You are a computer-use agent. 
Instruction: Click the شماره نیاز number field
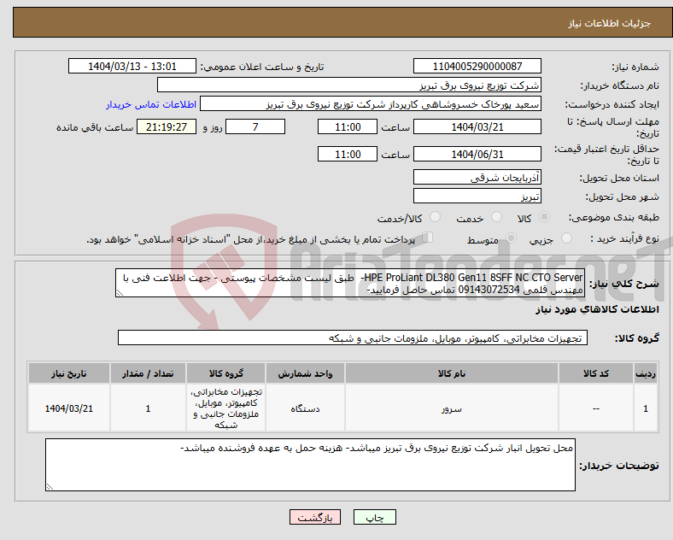[x=477, y=66]
